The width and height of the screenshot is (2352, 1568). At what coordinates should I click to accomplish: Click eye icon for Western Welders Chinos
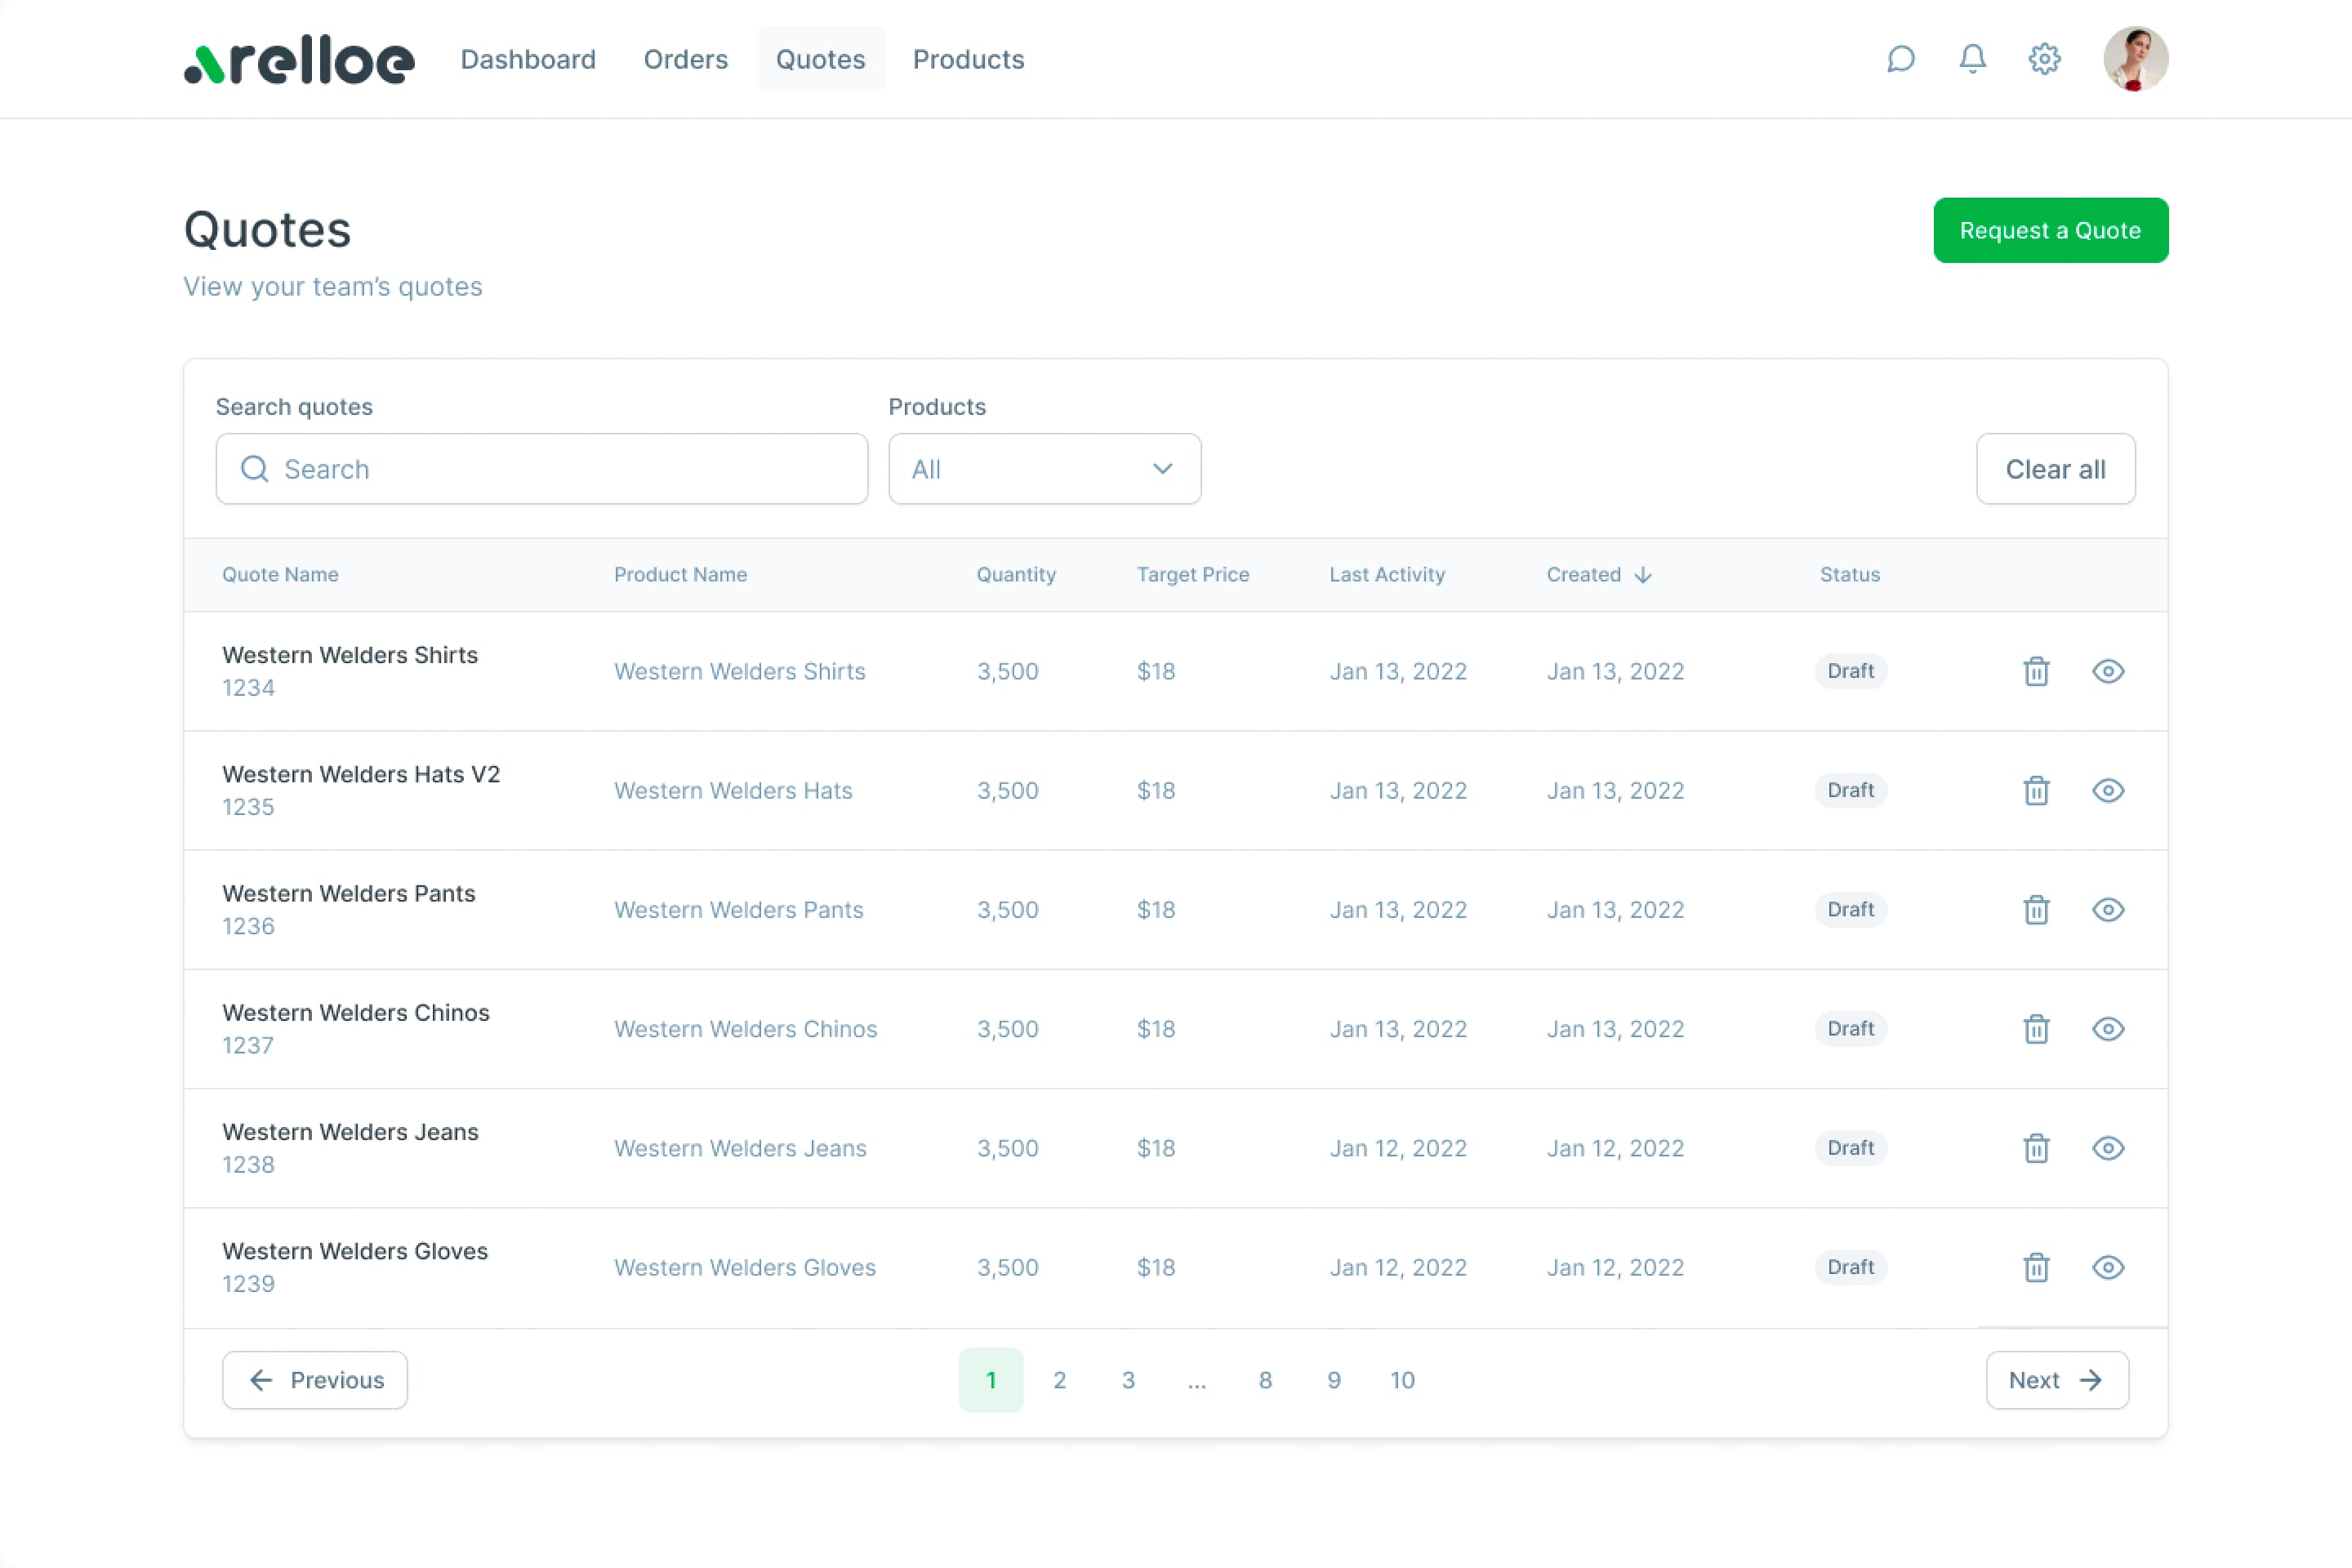[2108, 1029]
